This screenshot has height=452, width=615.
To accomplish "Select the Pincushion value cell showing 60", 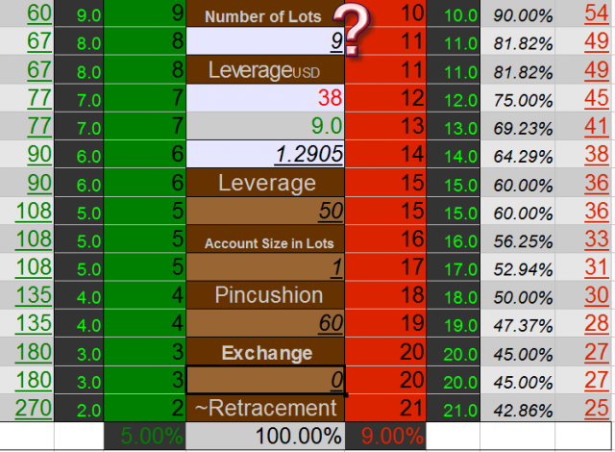I will pos(265,323).
